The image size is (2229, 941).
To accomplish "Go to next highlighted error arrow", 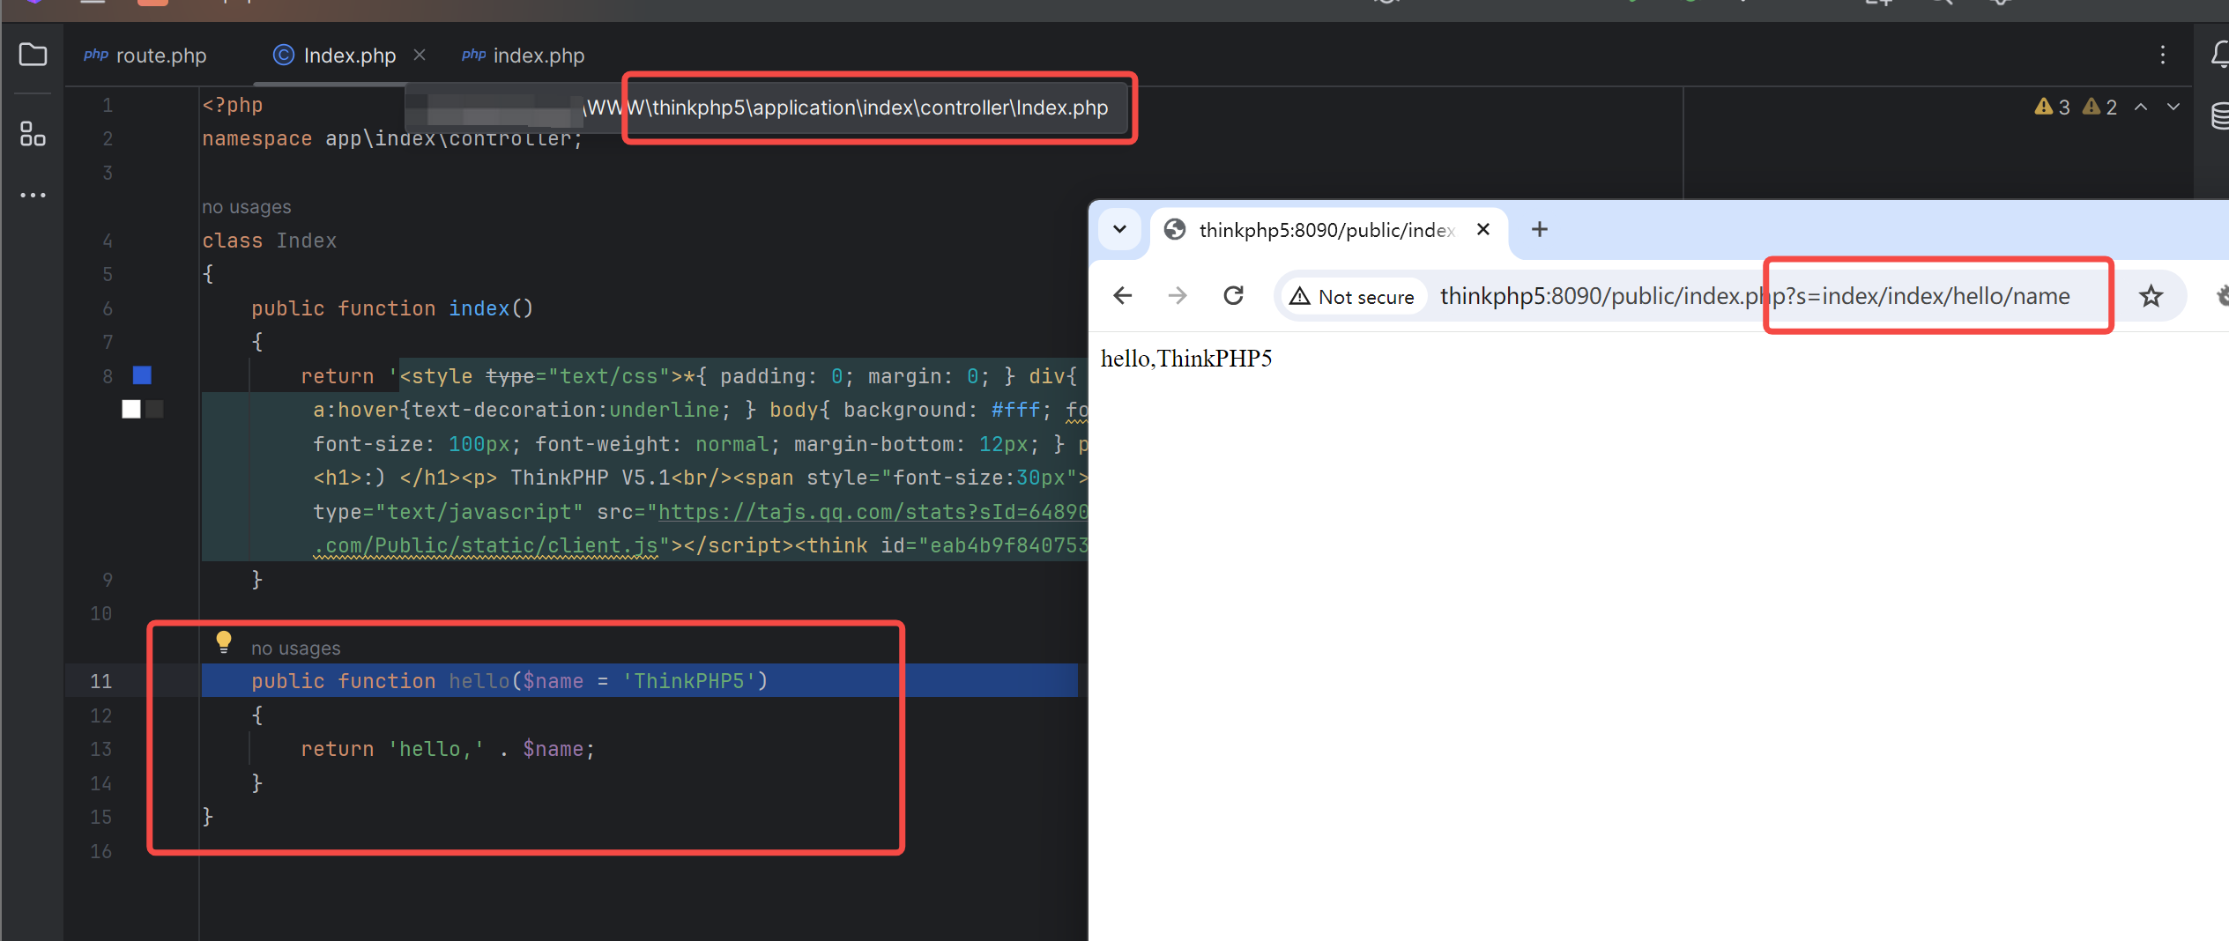I will pos(2173,107).
